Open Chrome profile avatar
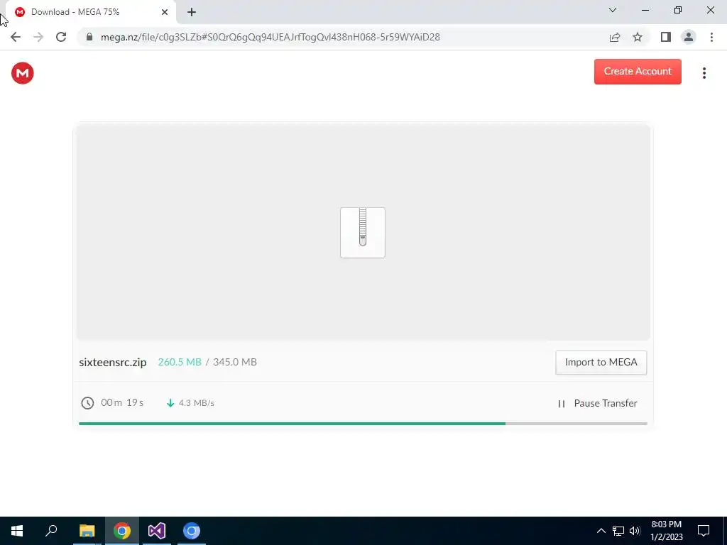 pyautogui.click(x=689, y=37)
